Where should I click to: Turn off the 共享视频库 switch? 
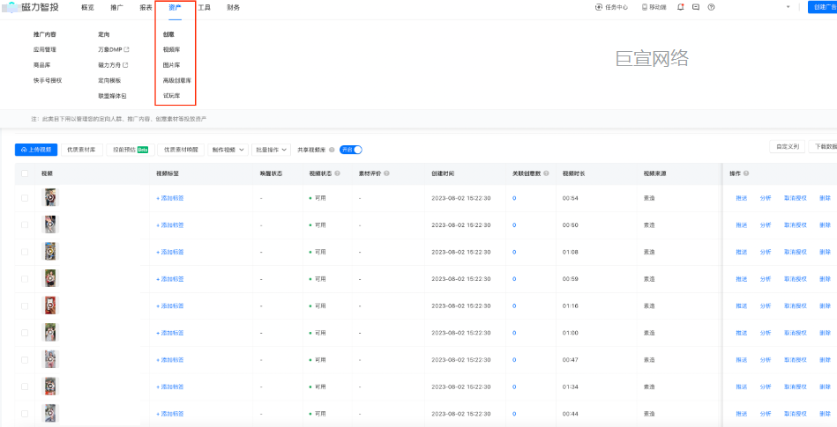point(351,150)
